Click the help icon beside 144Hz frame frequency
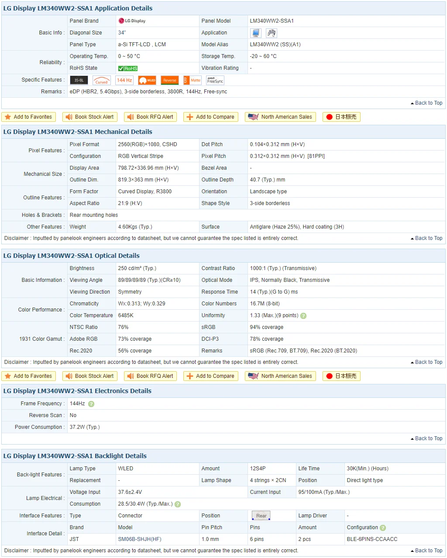 click(x=91, y=404)
